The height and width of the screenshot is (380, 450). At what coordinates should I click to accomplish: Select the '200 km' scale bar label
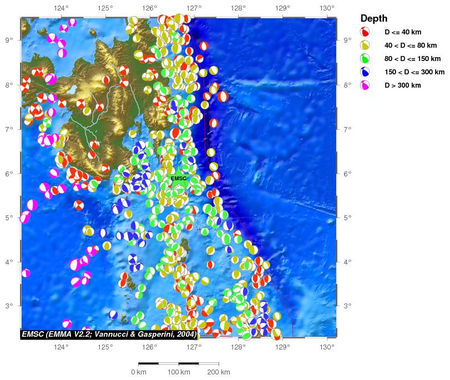[218, 372]
